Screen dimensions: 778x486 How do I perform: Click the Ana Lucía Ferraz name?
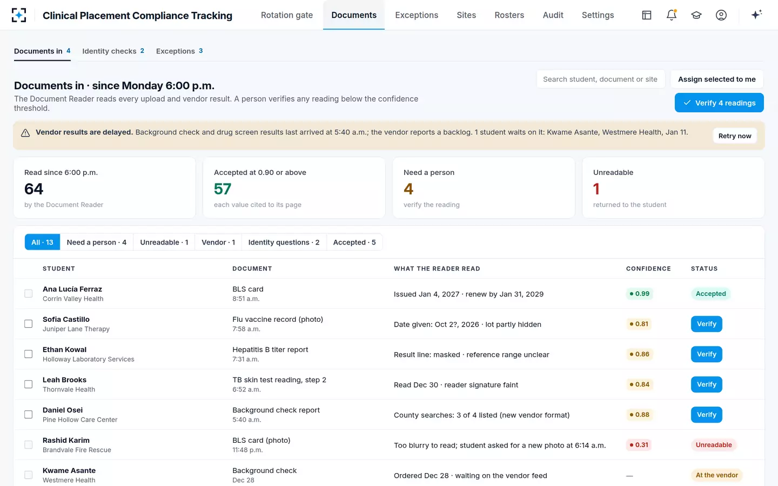[x=72, y=289]
